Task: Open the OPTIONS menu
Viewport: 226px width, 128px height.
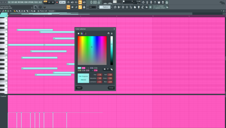Action: point(31,2)
